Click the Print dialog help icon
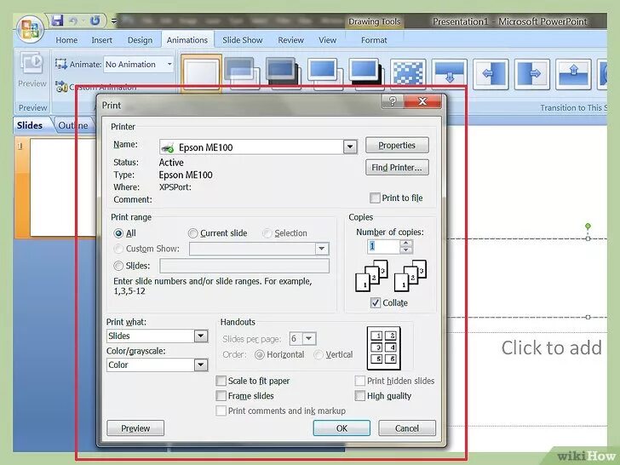This screenshot has width=620, height=465. (x=393, y=101)
